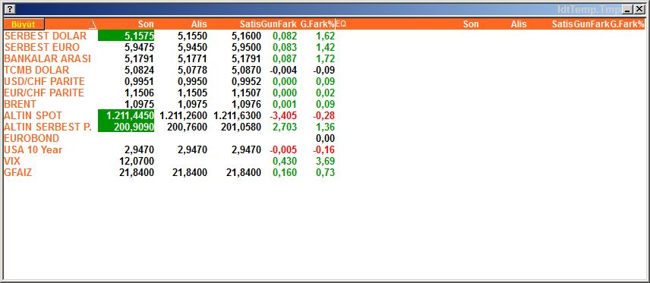The image size is (650, 283).
Task: Select the ALTIN SERBEST P. row label
Action: [48, 127]
